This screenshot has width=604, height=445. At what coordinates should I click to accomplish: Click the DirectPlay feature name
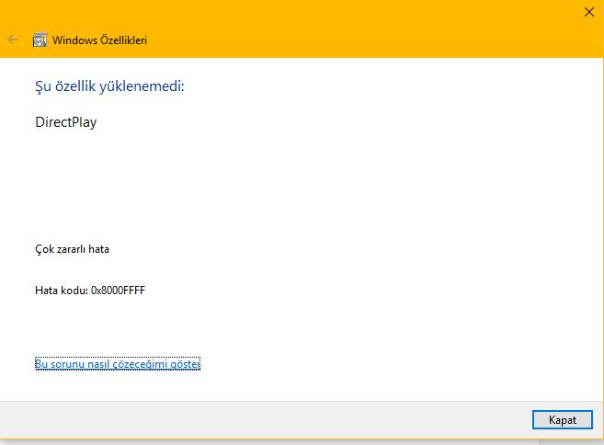[x=66, y=122]
